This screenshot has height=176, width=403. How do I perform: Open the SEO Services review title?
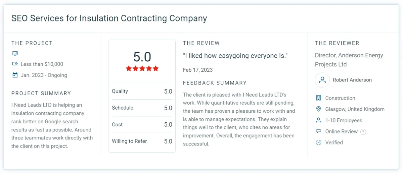pos(109,18)
